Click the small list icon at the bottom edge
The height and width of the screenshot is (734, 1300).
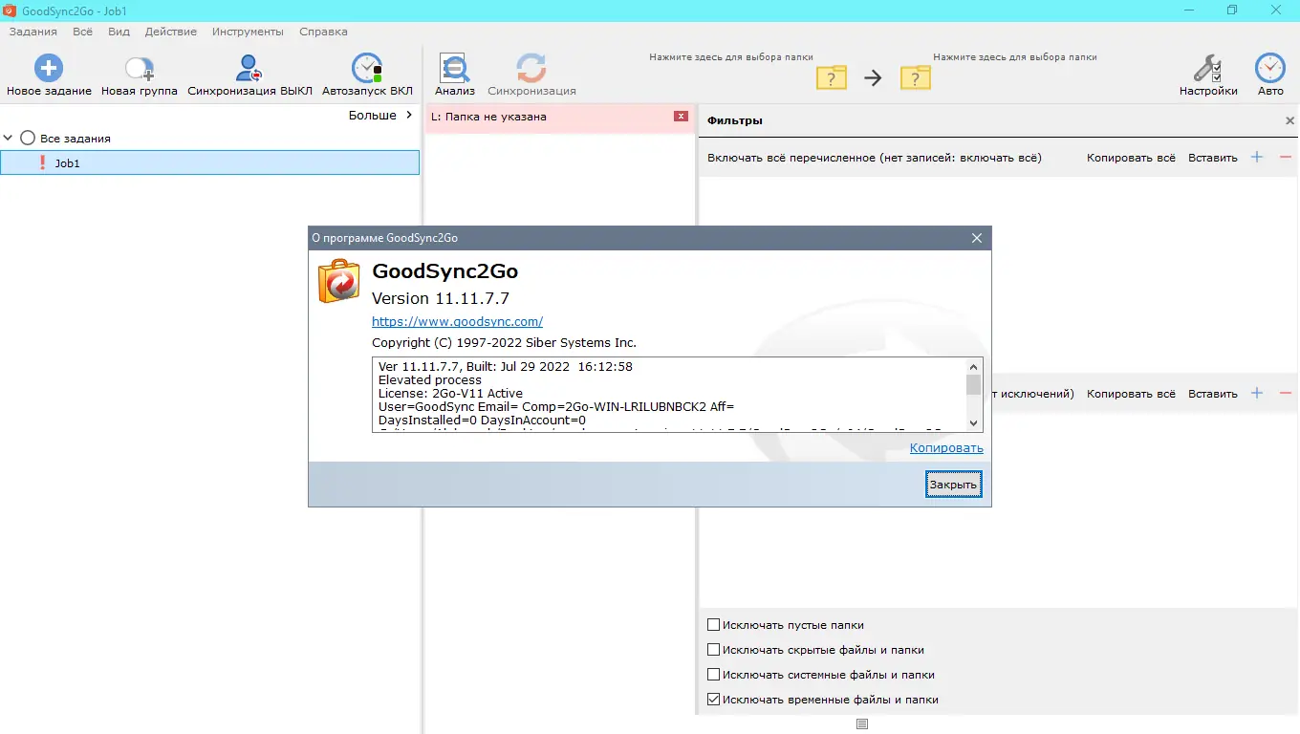click(861, 723)
